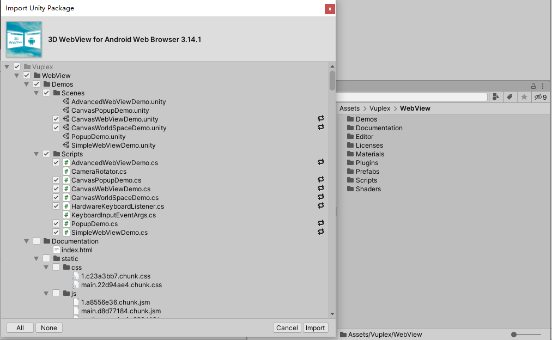The image size is (552, 340).
Task: Click the Unity scene icon of AdvancedWebViewDemo.unity
Action: pyautogui.click(x=66, y=101)
